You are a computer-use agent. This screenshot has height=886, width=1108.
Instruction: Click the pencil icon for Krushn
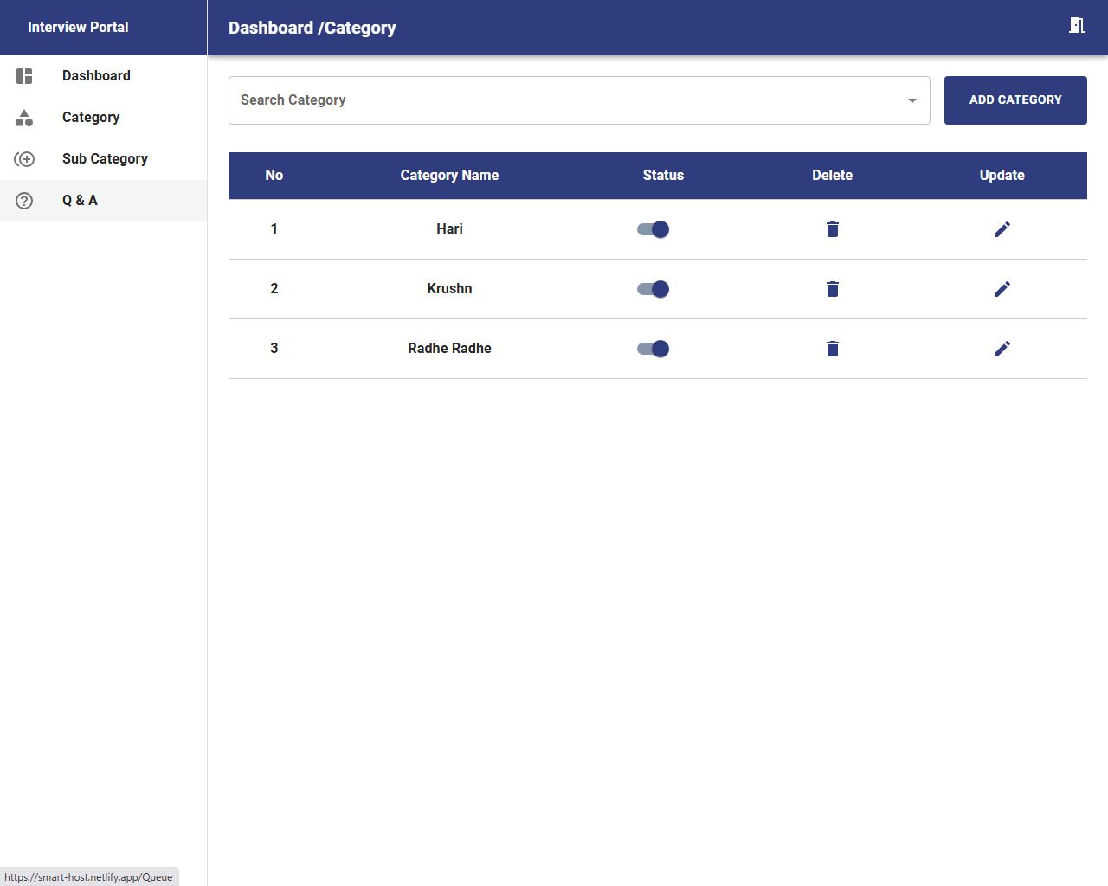tap(1002, 289)
